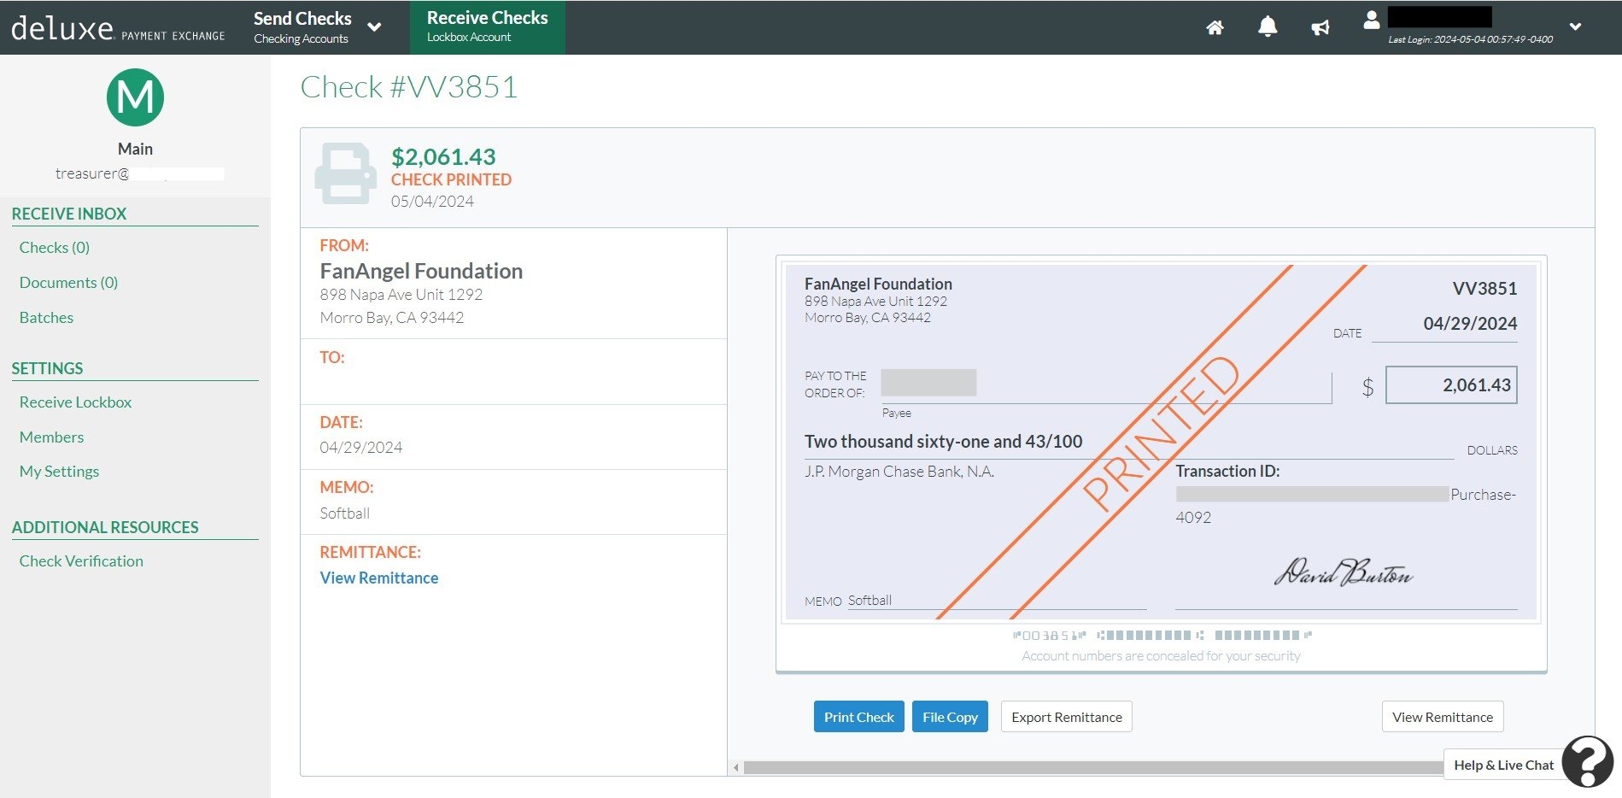Select Checks (0) in the sidebar
The image size is (1622, 798).
click(54, 247)
